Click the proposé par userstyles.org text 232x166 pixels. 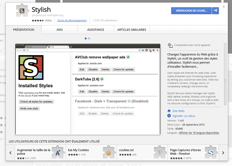coord(48,15)
